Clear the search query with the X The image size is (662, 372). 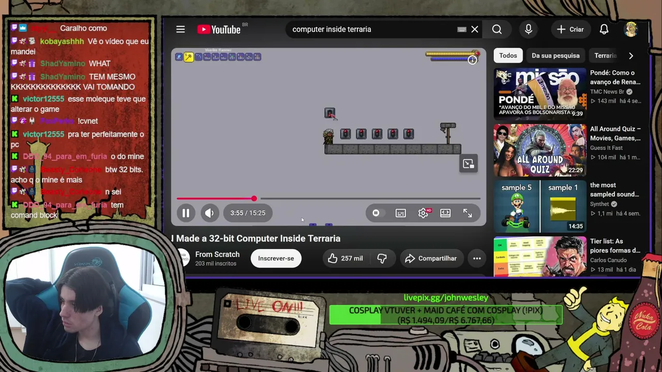475,29
